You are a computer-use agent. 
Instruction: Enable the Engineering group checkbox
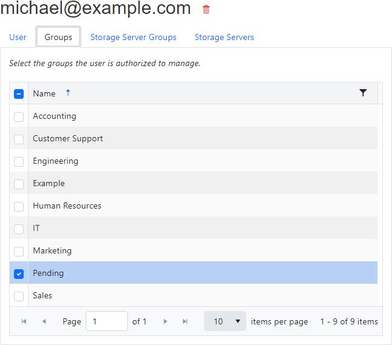pos(19,161)
